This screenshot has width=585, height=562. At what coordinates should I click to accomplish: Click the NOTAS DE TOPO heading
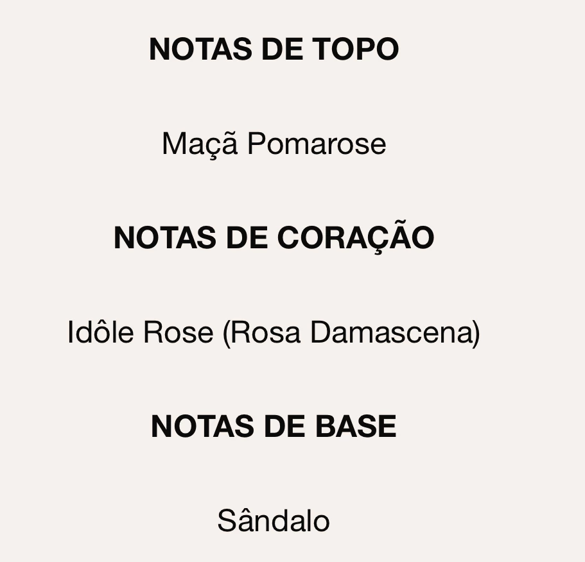tap(274, 49)
